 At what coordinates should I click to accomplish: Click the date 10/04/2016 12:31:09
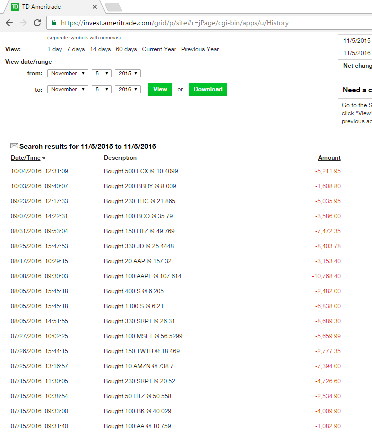pyautogui.click(x=39, y=171)
